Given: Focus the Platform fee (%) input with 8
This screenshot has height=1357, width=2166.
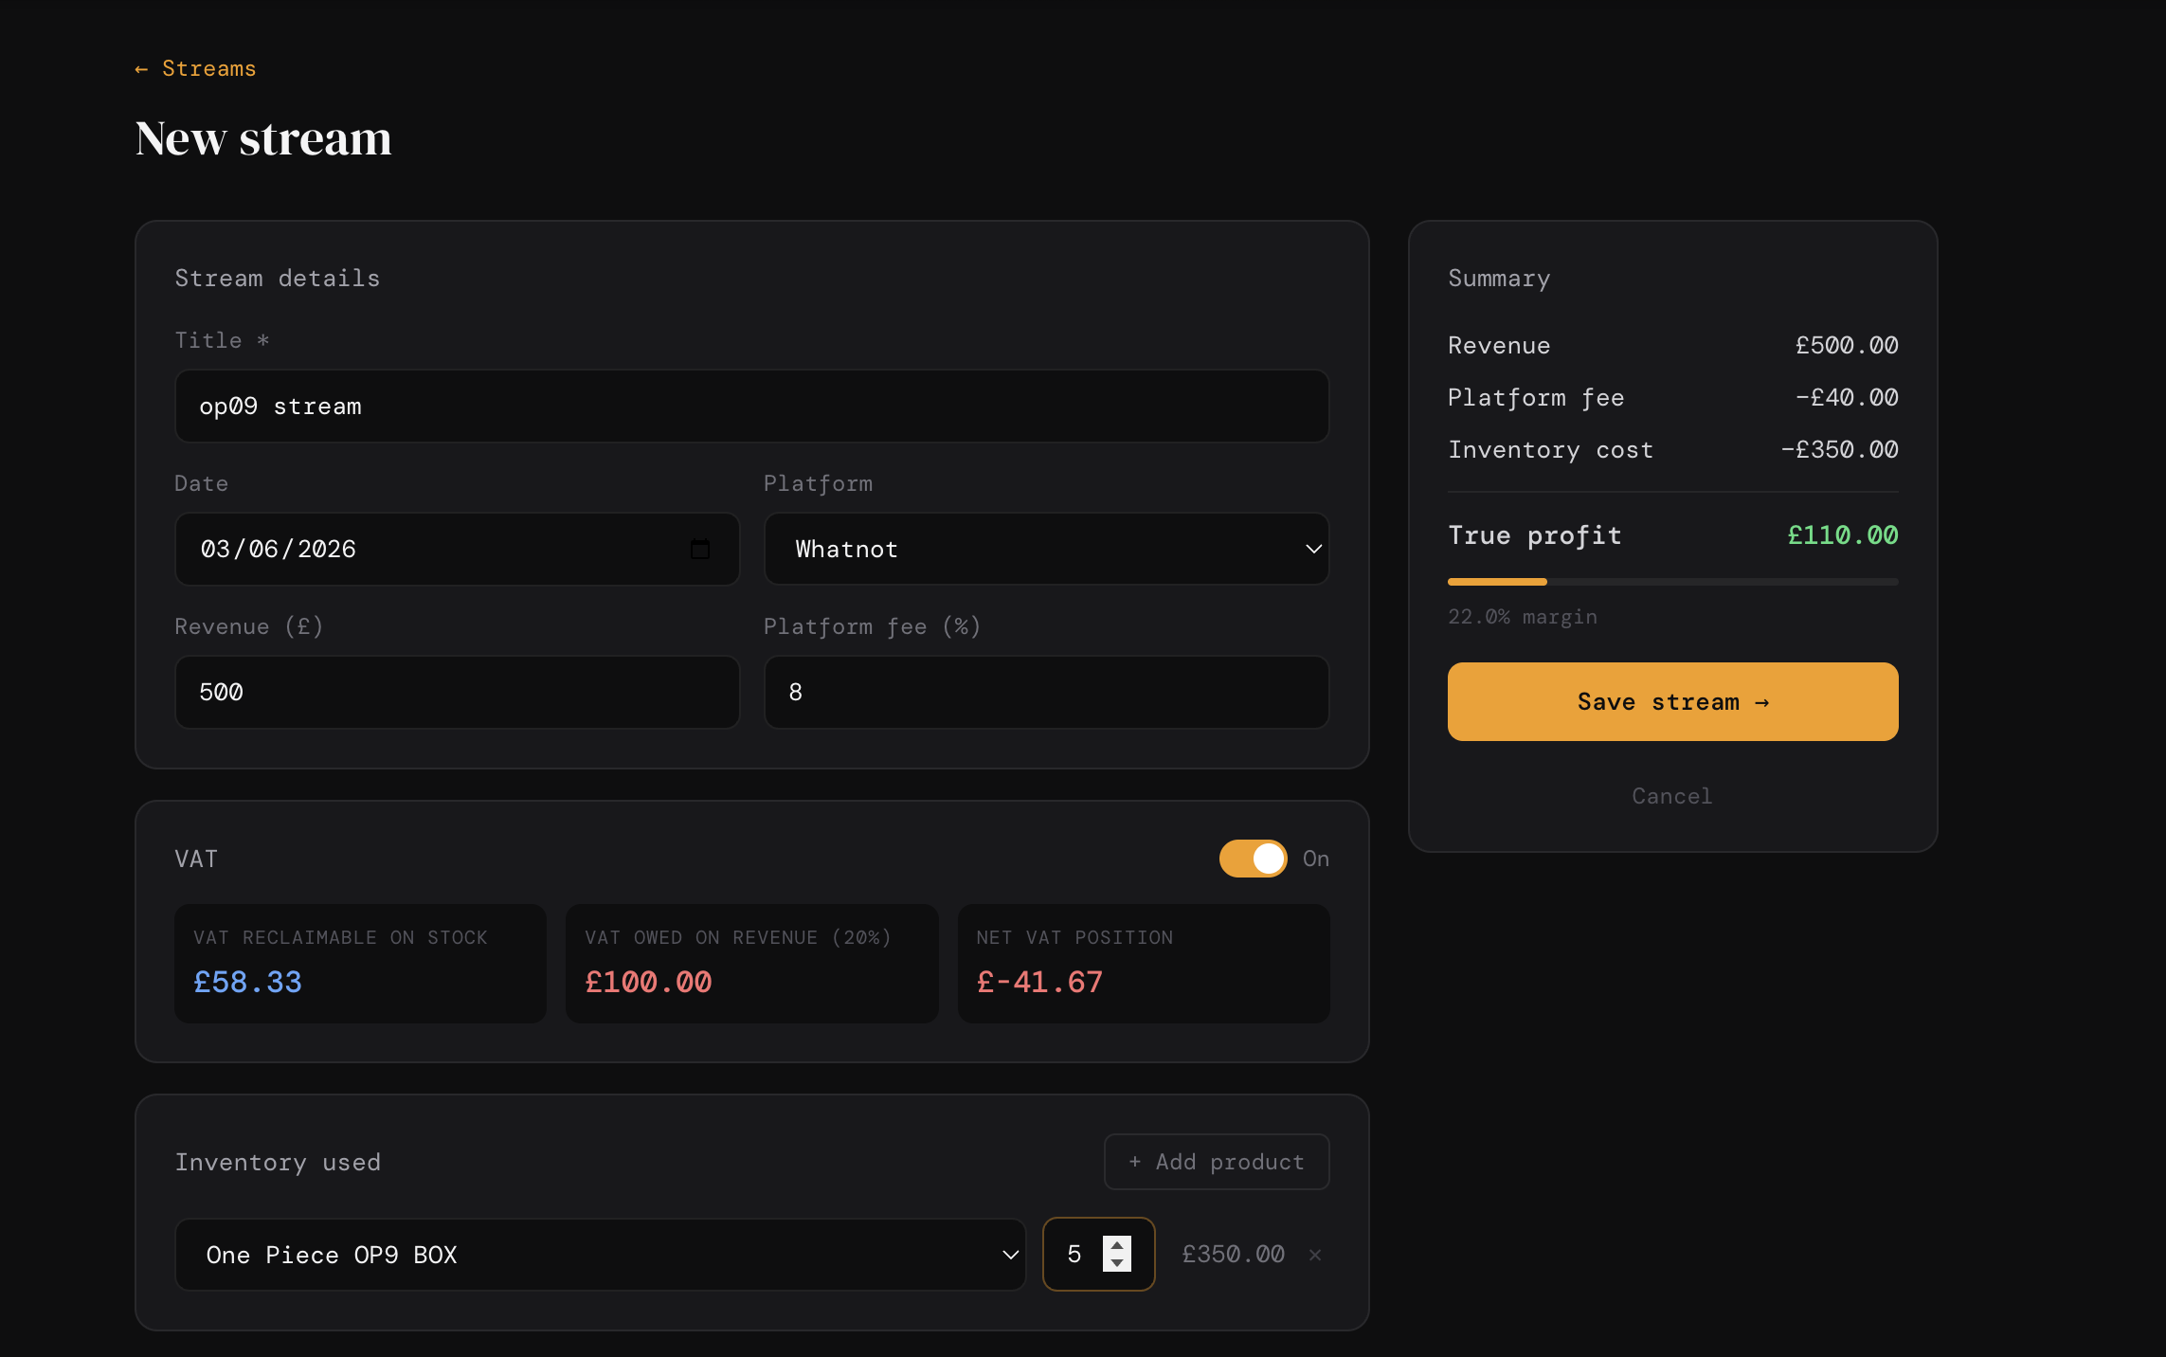Looking at the screenshot, I should click(1046, 692).
